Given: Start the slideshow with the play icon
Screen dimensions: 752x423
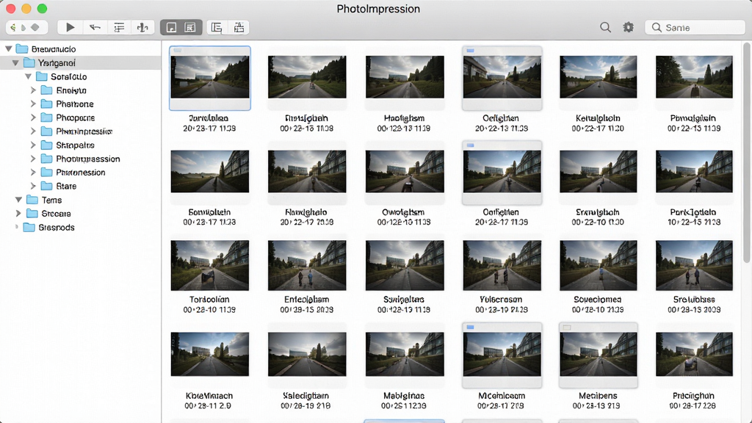Looking at the screenshot, I should click(70, 27).
